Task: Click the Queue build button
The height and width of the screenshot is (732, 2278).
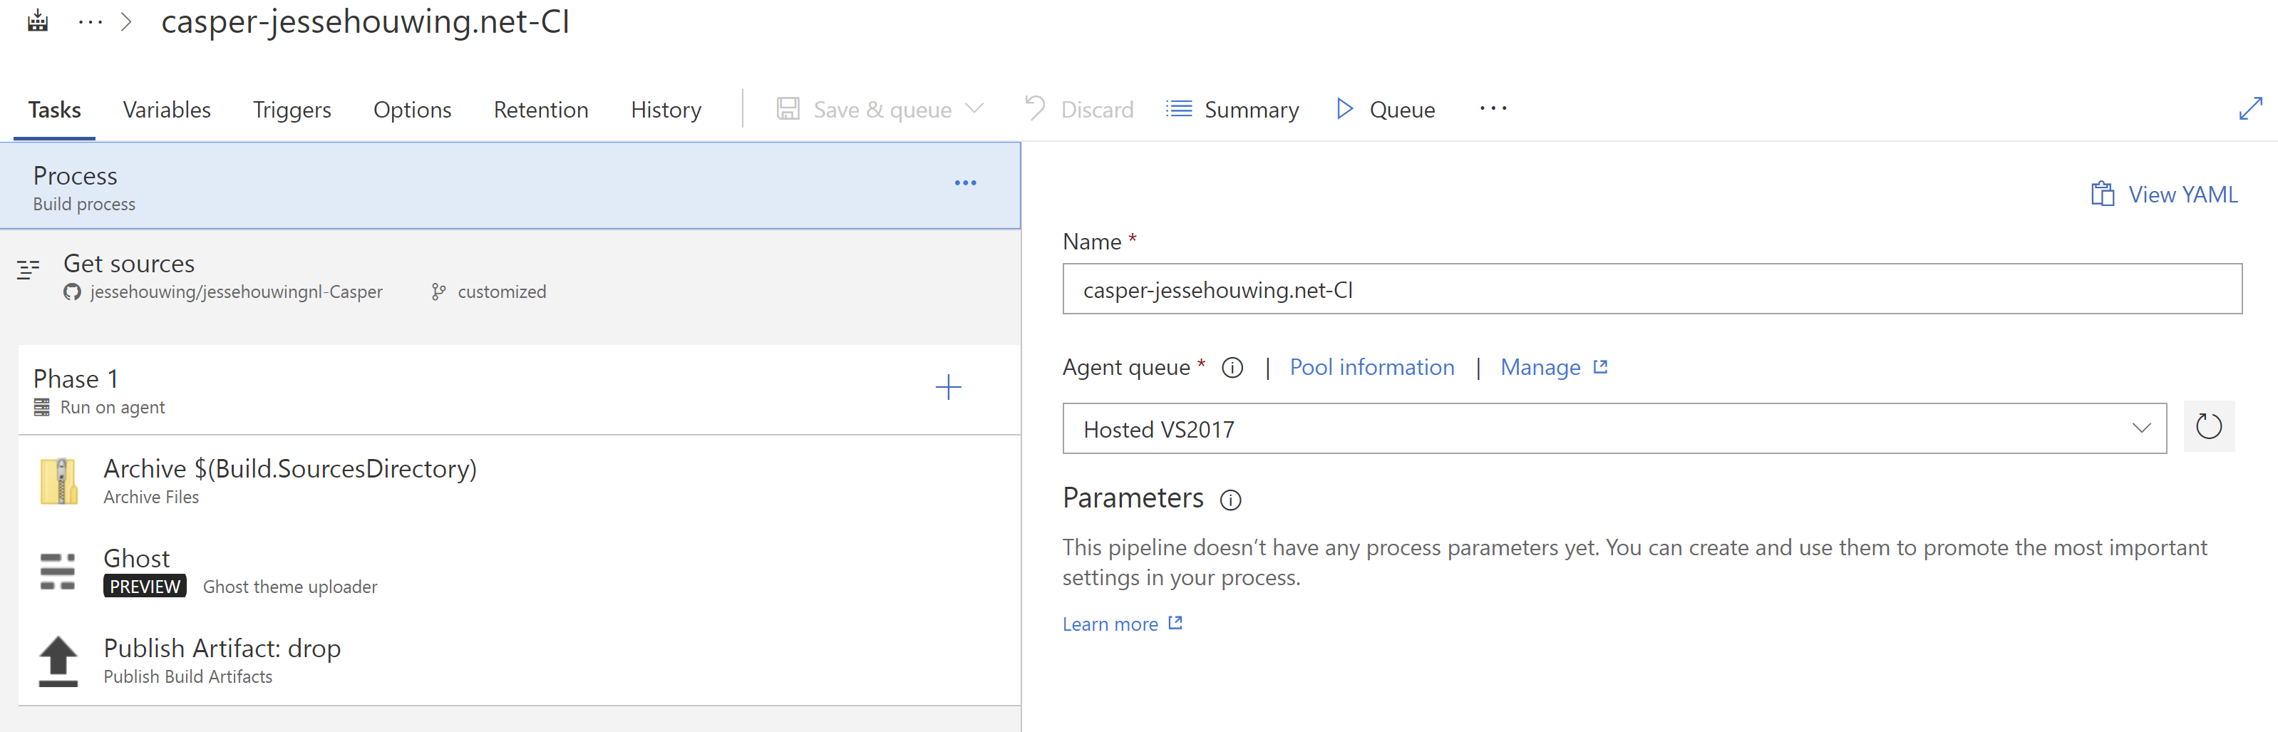Action: (x=1386, y=110)
